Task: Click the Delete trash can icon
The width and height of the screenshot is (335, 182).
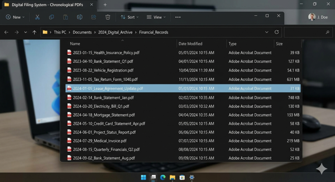Action: point(108,17)
